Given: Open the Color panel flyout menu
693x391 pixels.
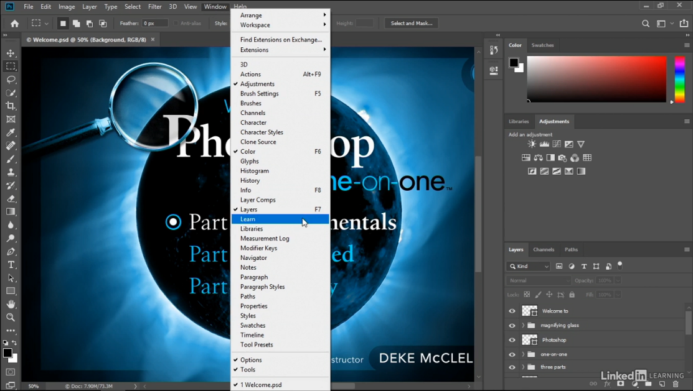Looking at the screenshot, I should (x=686, y=45).
